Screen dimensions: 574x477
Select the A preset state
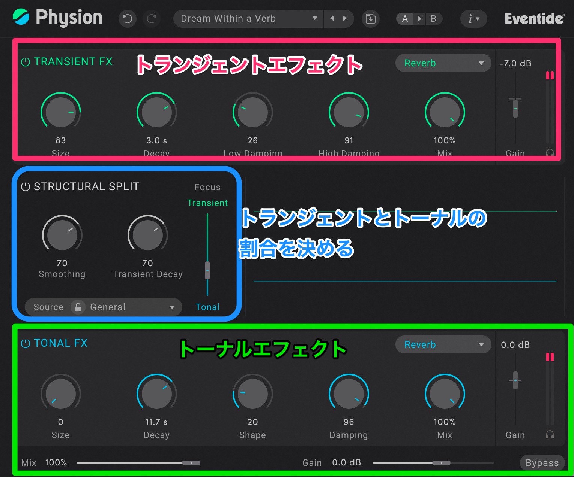(405, 19)
